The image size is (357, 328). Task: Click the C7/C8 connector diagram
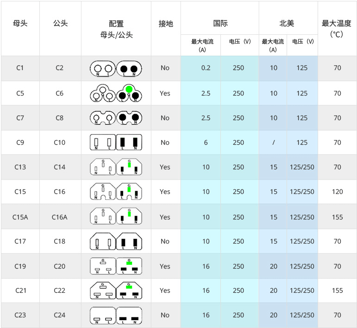[x=116, y=118]
